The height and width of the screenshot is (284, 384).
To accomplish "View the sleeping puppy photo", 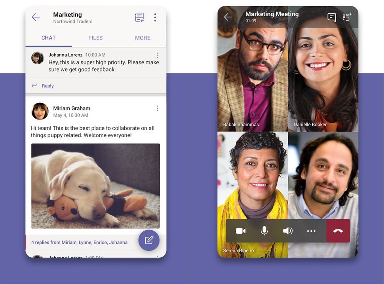I will (x=95, y=186).
